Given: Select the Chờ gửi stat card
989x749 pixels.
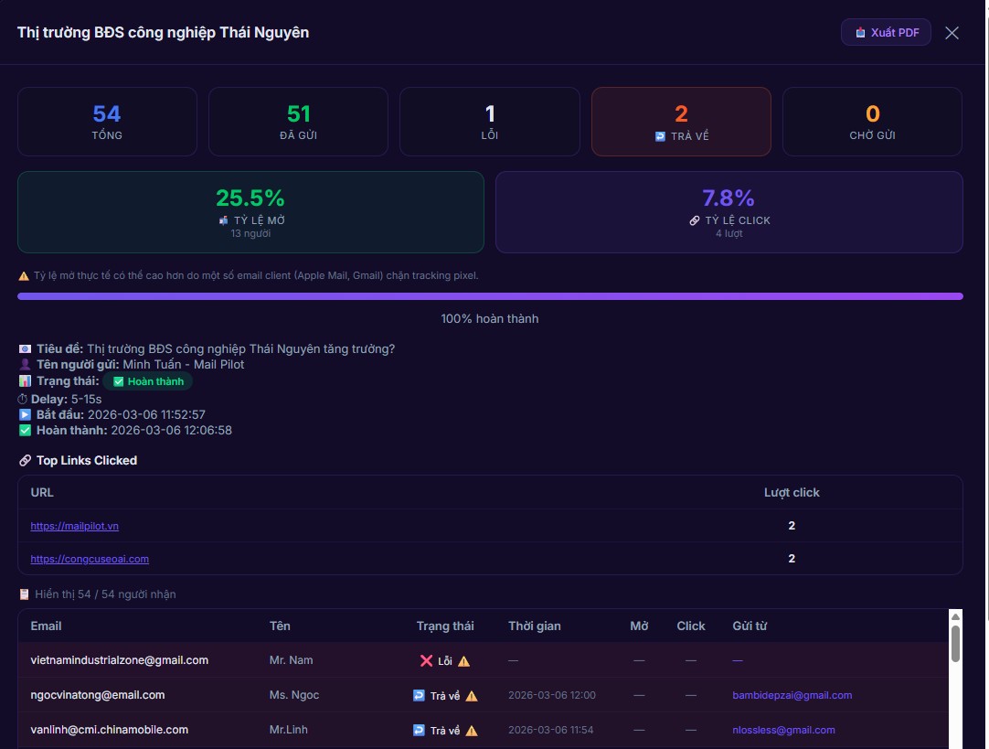Looking at the screenshot, I should (872, 122).
